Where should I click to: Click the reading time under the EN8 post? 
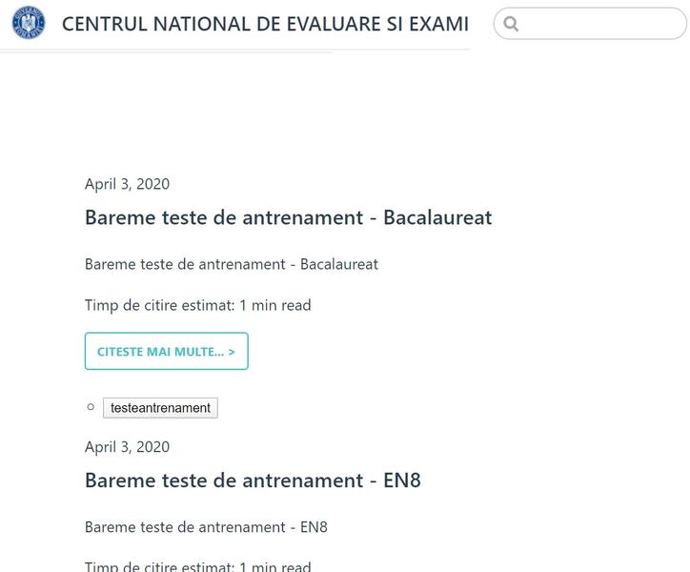(x=197, y=566)
